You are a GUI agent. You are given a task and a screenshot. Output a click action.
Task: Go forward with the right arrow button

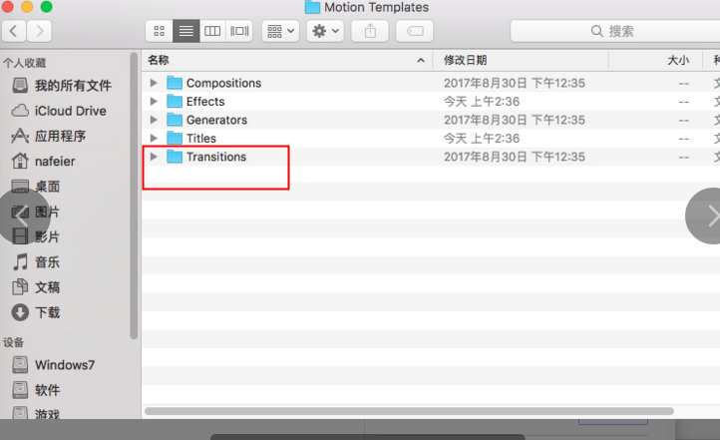pos(41,32)
